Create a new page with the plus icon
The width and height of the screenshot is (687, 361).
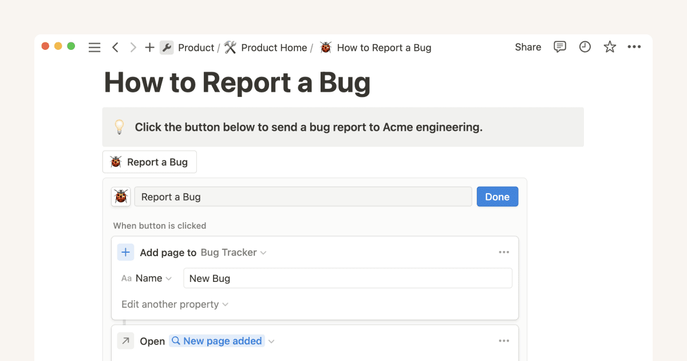coord(149,48)
